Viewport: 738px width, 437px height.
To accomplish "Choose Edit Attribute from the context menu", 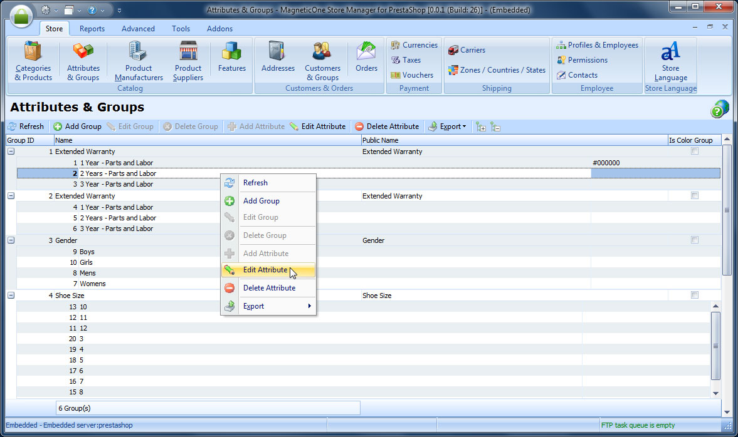I will 268,270.
